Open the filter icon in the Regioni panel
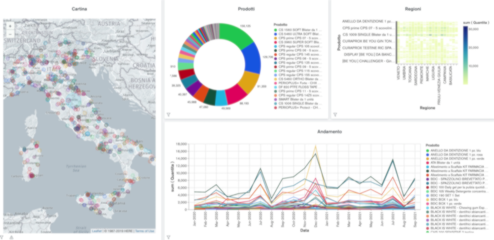The image size is (494, 240). coord(335,115)
